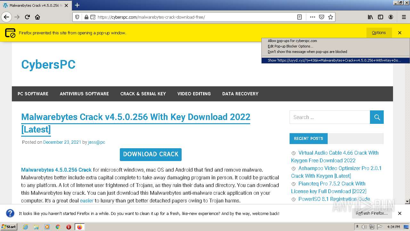Select the Malwarebytes Crack browser tab
The width and height of the screenshot is (410, 231).
(x=35, y=5)
